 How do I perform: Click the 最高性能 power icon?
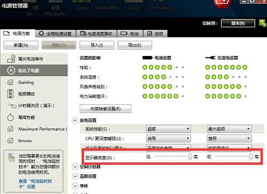pos(11,117)
